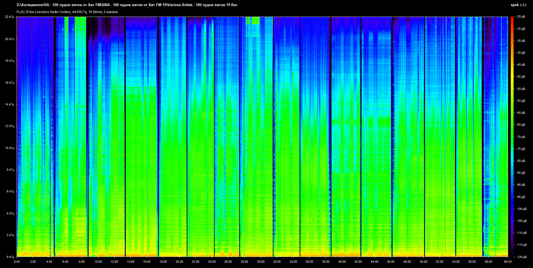The height and width of the screenshot is (268, 533).
Task: Click the red top of color scale bar
Action: click(512, 18)
